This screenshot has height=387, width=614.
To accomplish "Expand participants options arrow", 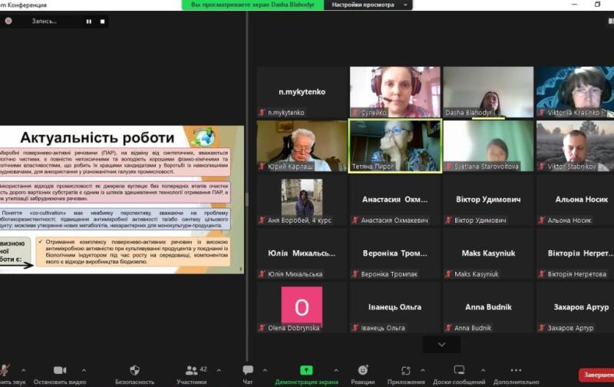I will (219, 370).
